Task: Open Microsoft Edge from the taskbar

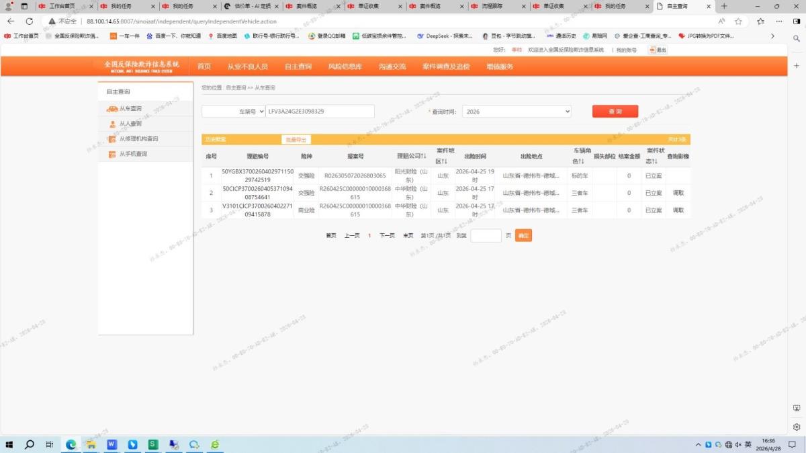Action: [71, 444]
